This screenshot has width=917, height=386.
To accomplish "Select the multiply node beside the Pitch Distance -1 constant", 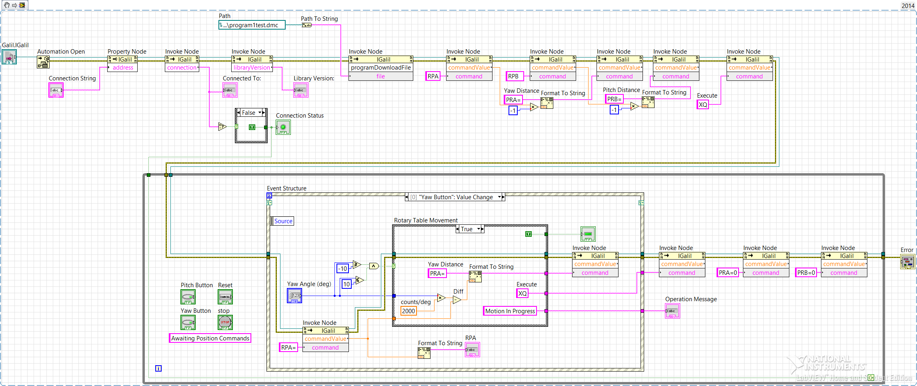I will click(635, 106).
